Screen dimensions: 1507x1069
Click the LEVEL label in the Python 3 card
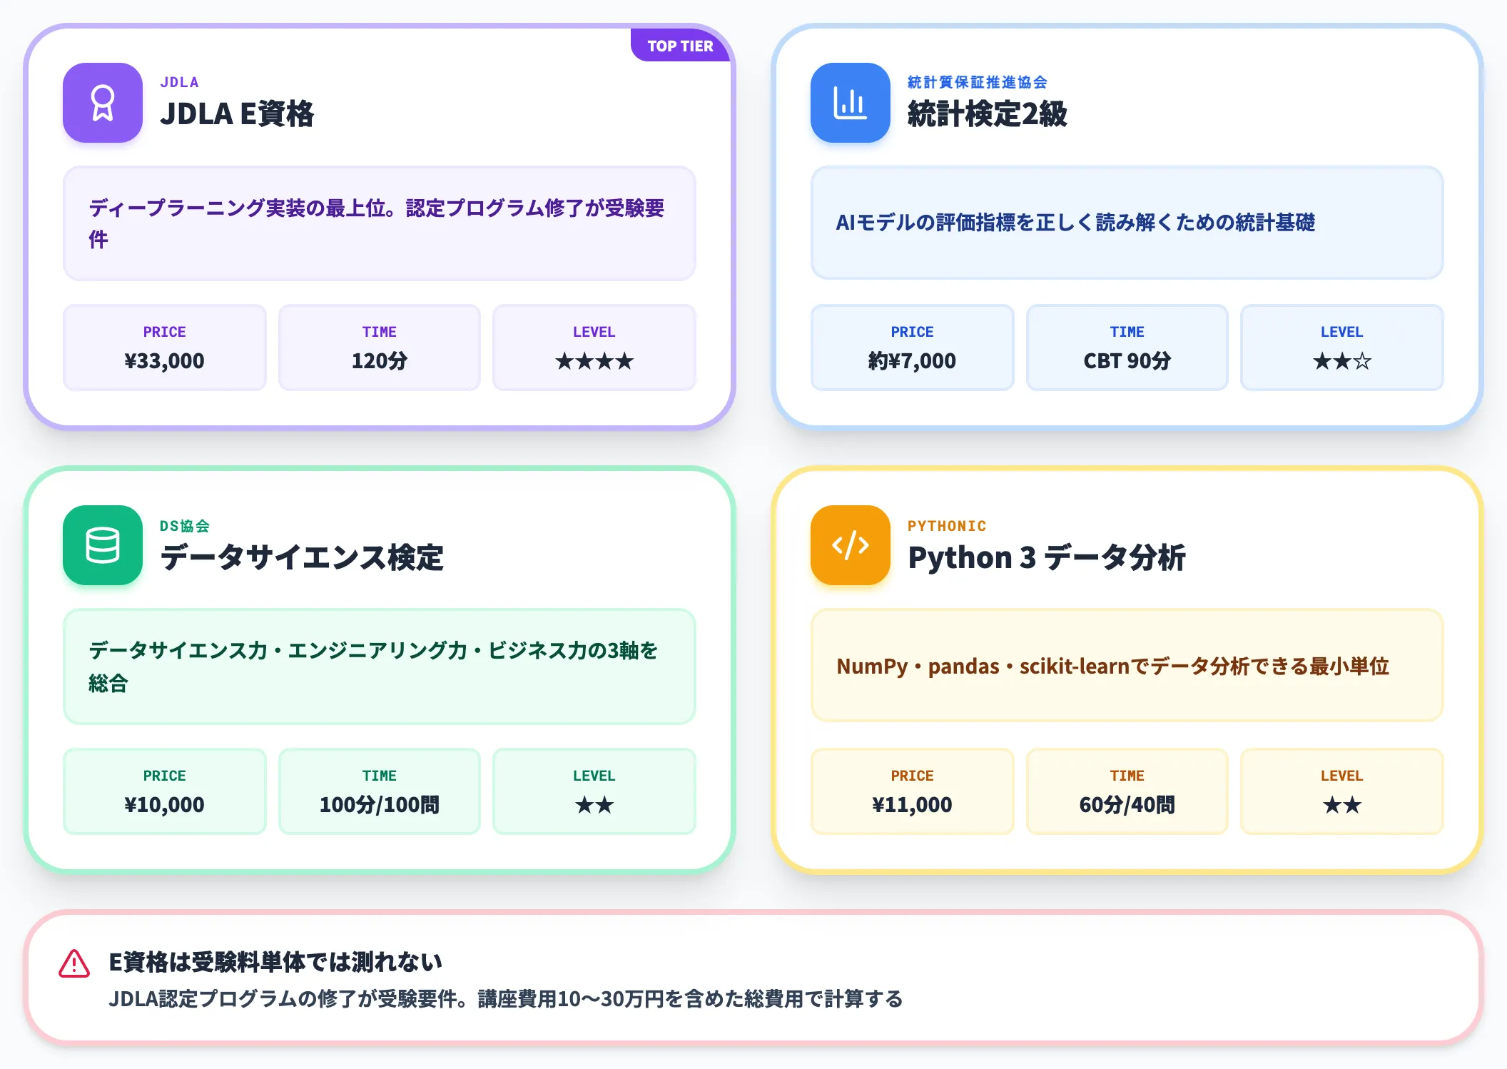coord(1341,776)
